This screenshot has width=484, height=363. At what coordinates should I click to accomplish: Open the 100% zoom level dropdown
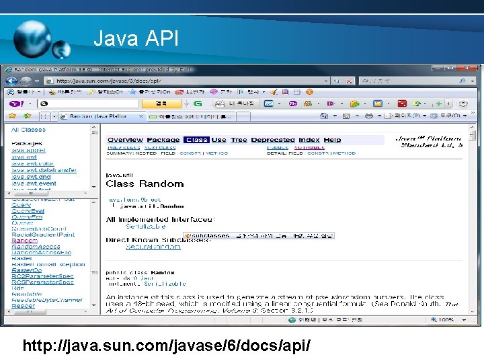465,320
